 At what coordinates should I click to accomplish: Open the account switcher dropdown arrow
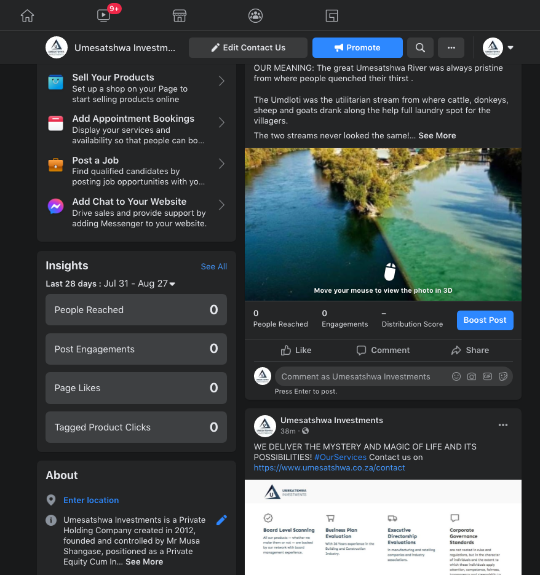(510, 48)
